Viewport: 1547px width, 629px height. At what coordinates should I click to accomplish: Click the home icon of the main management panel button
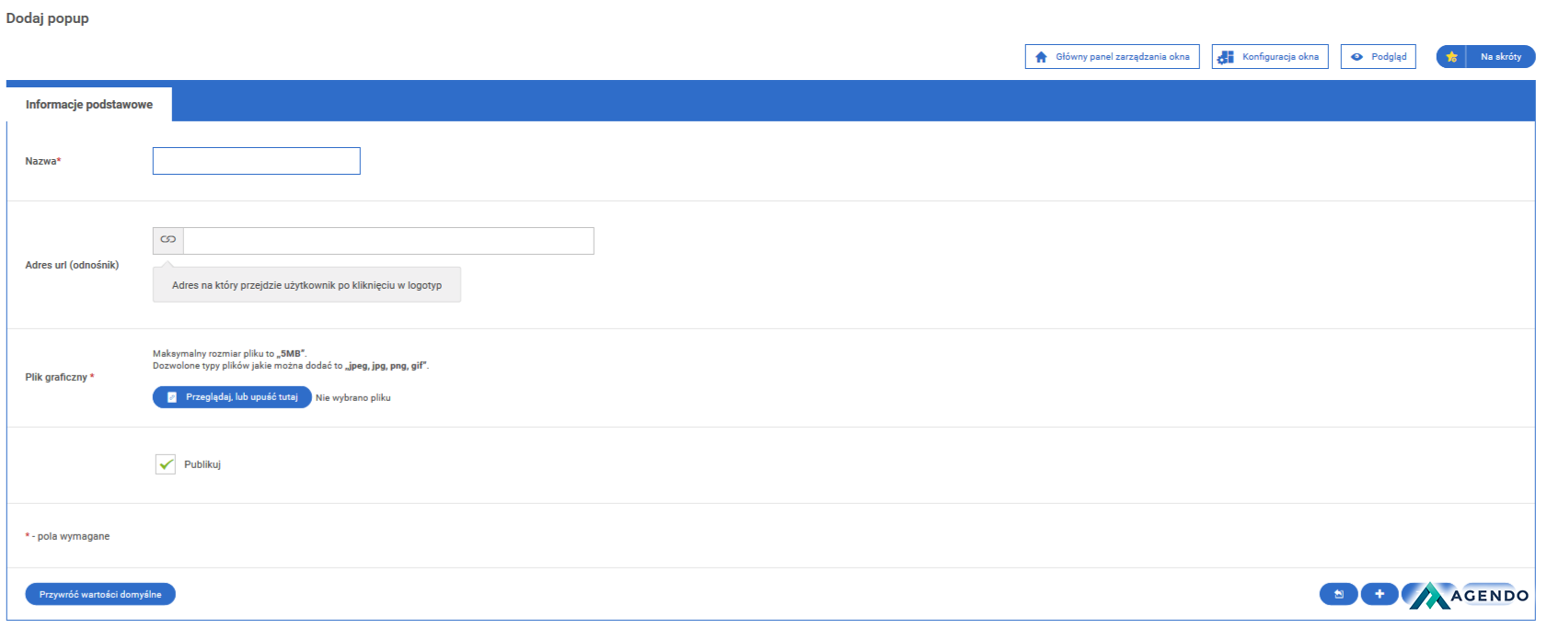tap(1041, 57)
